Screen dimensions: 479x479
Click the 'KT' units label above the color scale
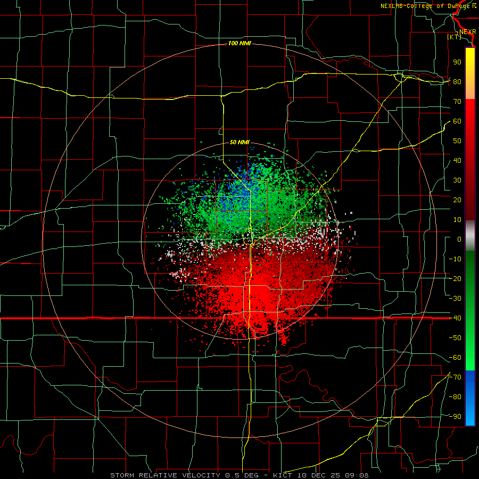455,37
